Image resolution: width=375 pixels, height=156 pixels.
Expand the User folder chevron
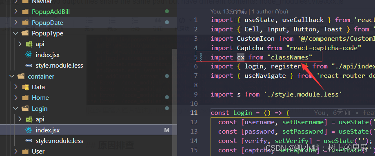coord(16,152)
